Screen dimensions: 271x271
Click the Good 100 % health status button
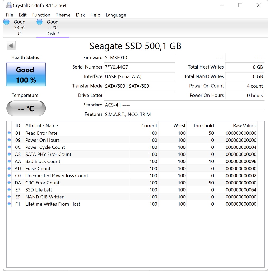click(26, 74)
